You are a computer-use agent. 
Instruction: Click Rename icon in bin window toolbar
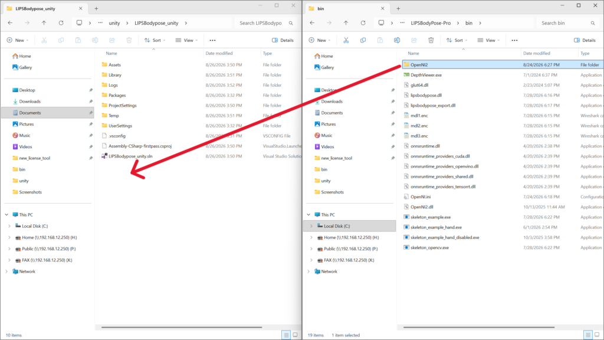pos(397,40)
